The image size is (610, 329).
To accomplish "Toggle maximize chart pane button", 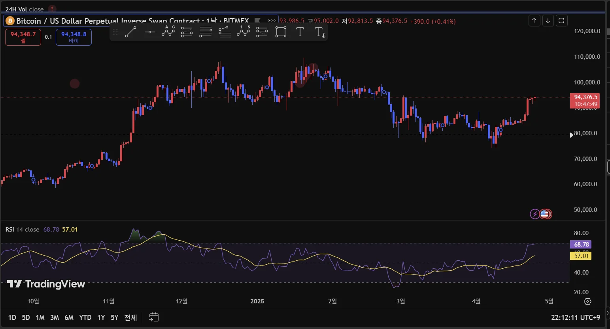I will 561,21.
